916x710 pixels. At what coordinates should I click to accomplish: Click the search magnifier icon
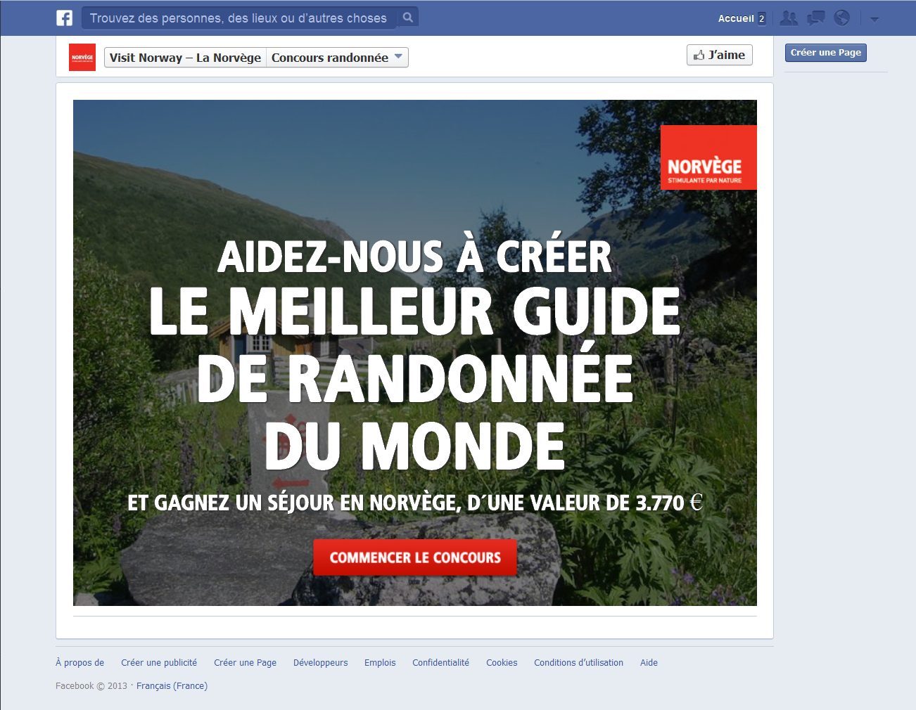[x=407, y=18]
